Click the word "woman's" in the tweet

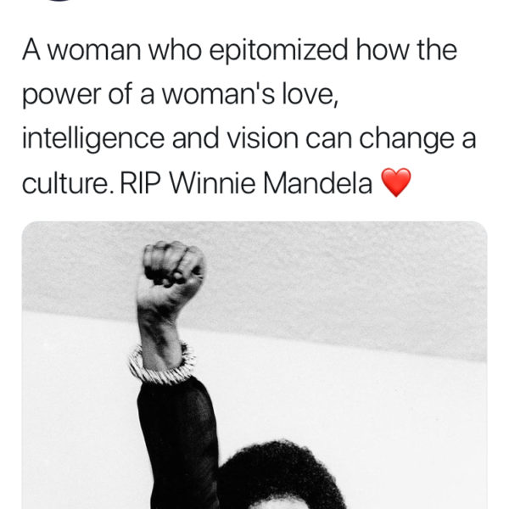(x=229, y=97)
